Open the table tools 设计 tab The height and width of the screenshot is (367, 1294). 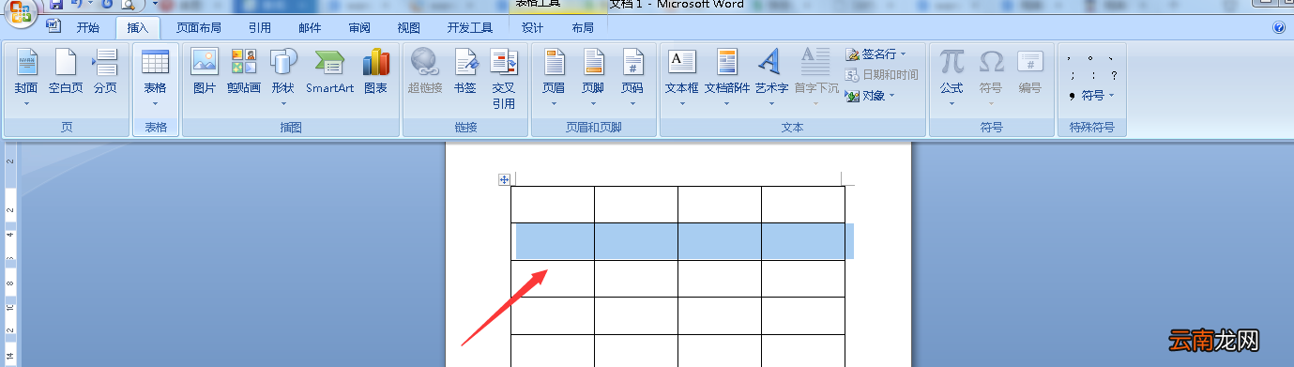533,27
